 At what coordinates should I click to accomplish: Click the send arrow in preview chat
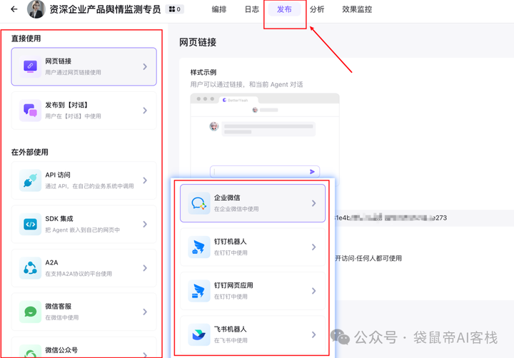point(312,172)
